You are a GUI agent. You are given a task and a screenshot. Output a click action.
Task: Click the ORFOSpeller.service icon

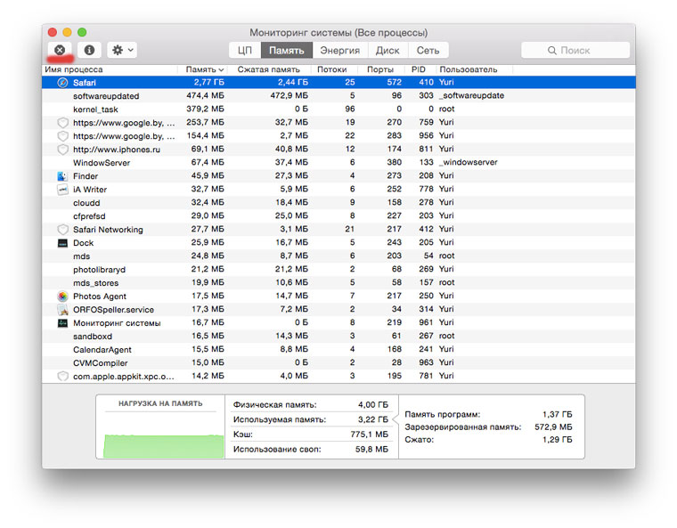pos(62,310)
